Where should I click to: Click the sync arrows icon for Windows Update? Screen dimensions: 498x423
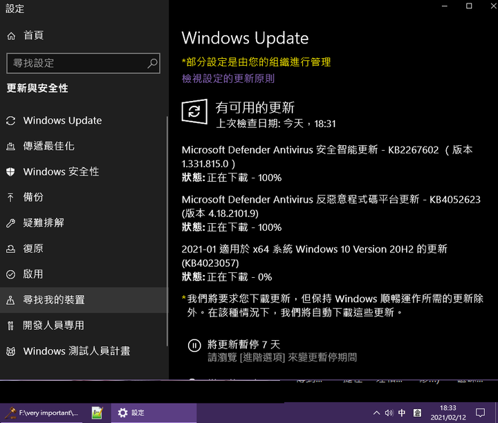click(x=11, y=121)
